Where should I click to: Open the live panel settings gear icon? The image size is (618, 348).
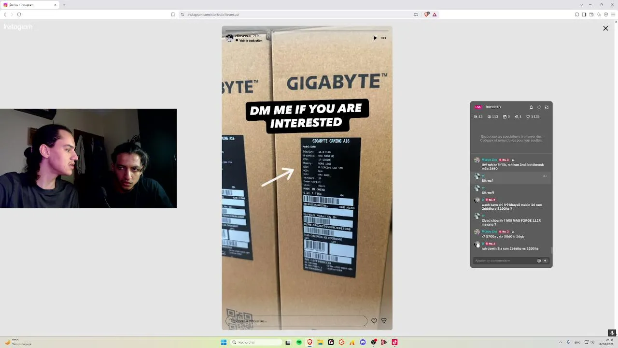point(539,107)
